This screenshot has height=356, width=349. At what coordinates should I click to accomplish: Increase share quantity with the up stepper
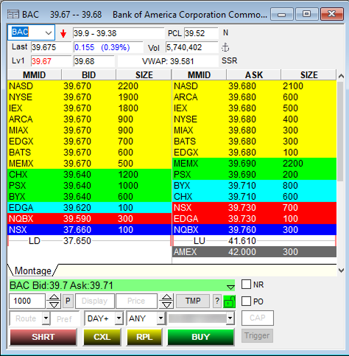coord(54,298)
